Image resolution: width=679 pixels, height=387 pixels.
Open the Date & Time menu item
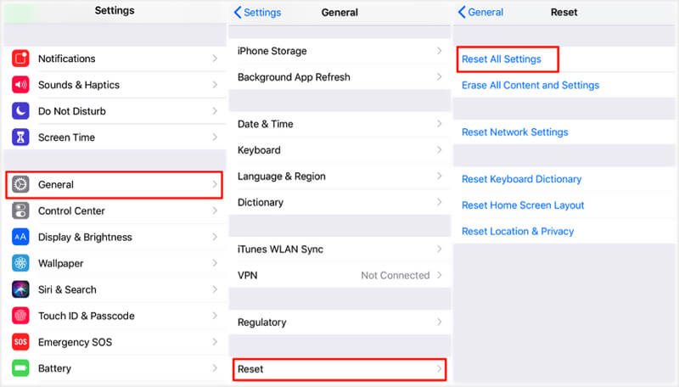click(x=265, y=124)
